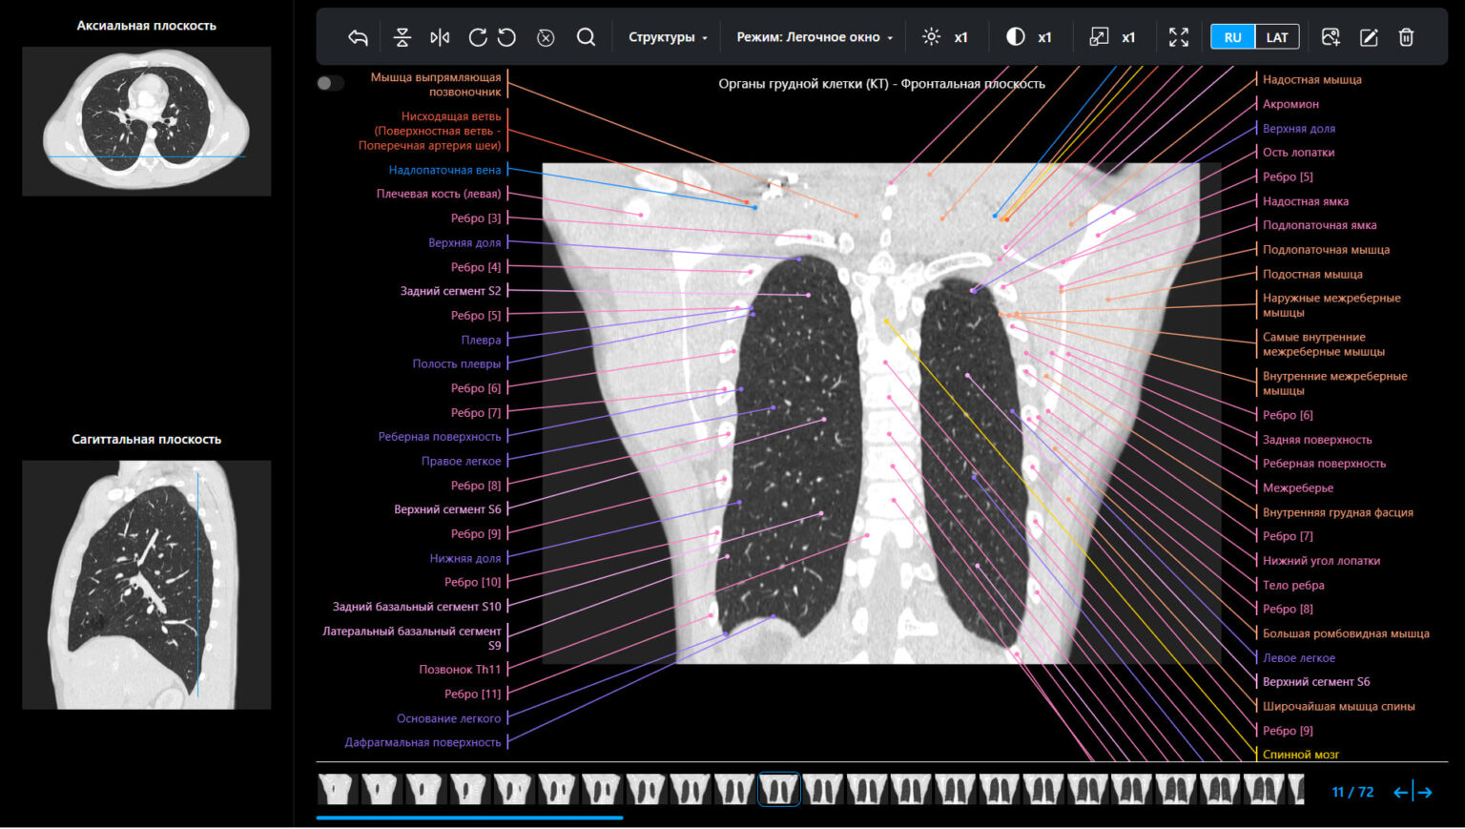Toggle the labels switch above the left annotations
Image resolution: width=1465 pixels, height=829 pixels.
point(330,83)
